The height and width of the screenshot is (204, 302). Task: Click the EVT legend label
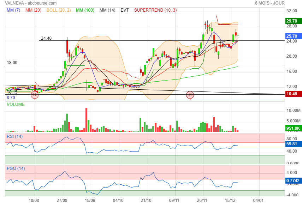click(125, 10)
